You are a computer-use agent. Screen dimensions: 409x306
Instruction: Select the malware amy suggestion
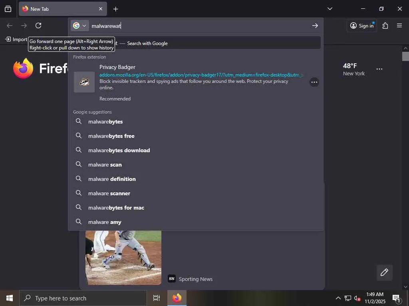click(196, 222)
